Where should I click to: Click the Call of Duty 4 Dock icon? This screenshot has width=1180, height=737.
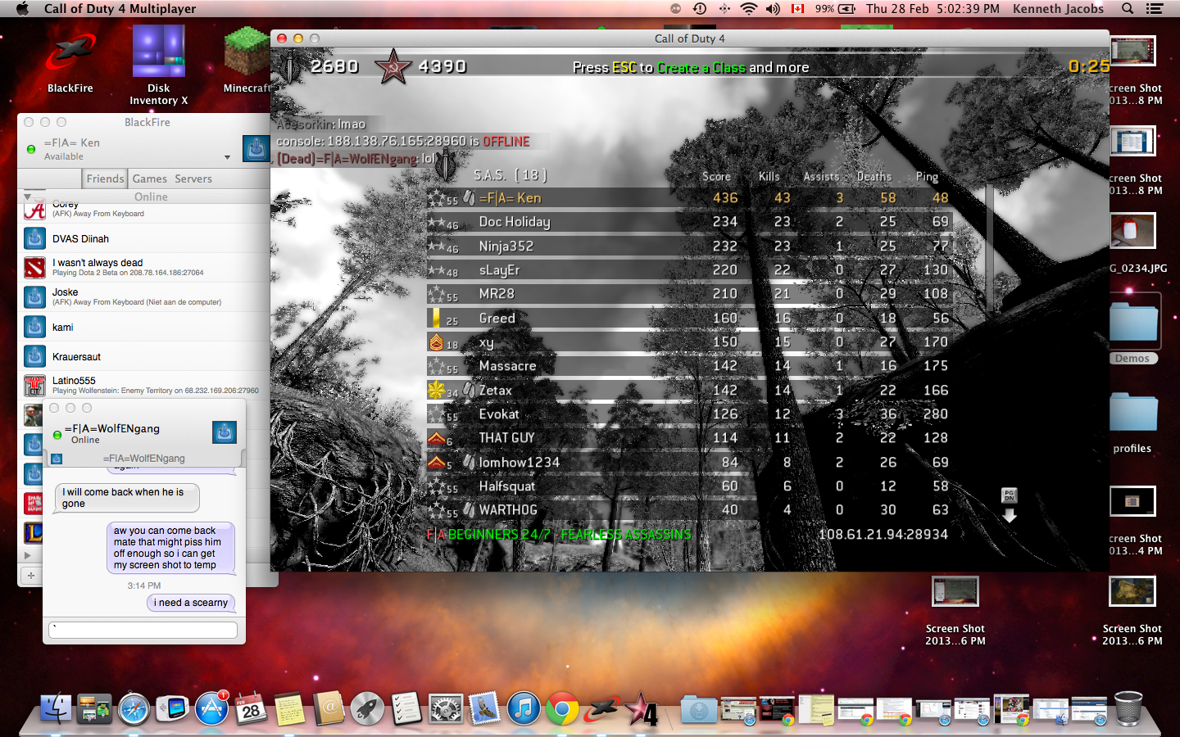(x=642, y=709)
